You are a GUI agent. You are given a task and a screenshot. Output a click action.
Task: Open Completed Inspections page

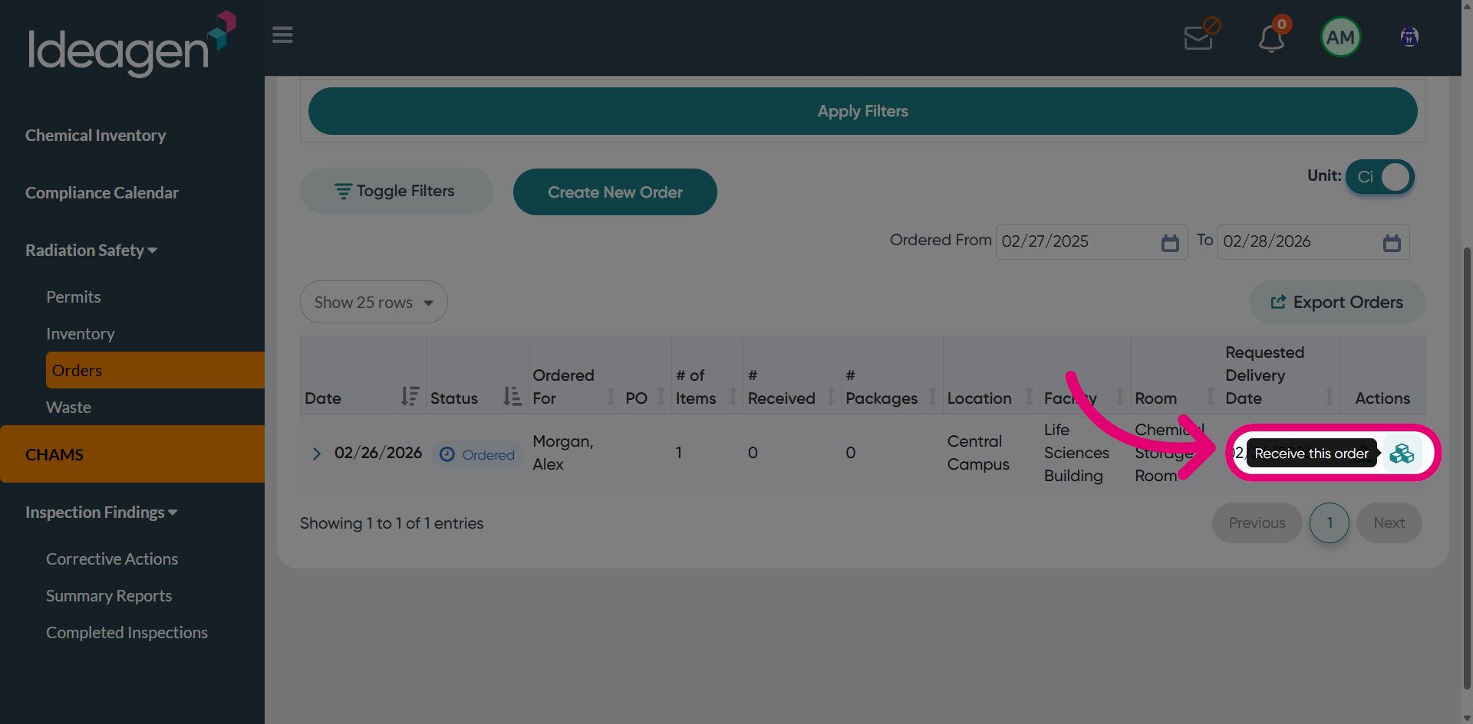click(127, 633)
